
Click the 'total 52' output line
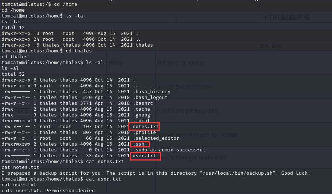pos(13,74)
